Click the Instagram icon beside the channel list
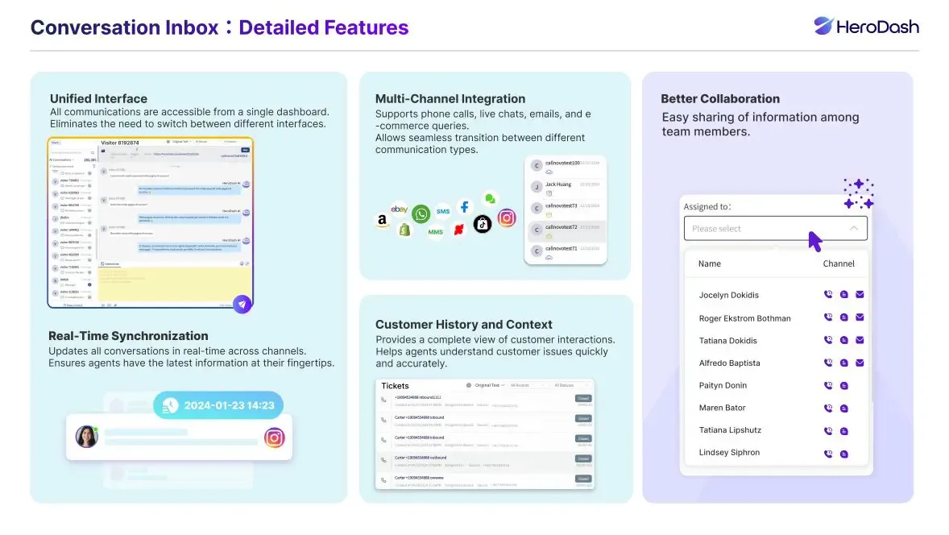 click(507, 218)
